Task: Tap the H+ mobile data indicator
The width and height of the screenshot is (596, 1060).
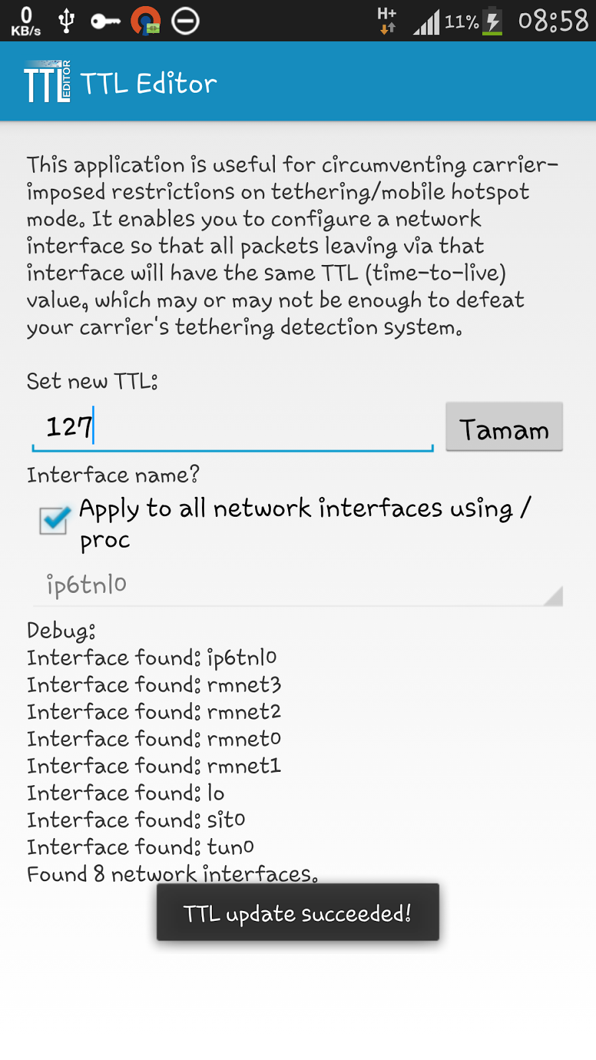Action: [387, 21]
